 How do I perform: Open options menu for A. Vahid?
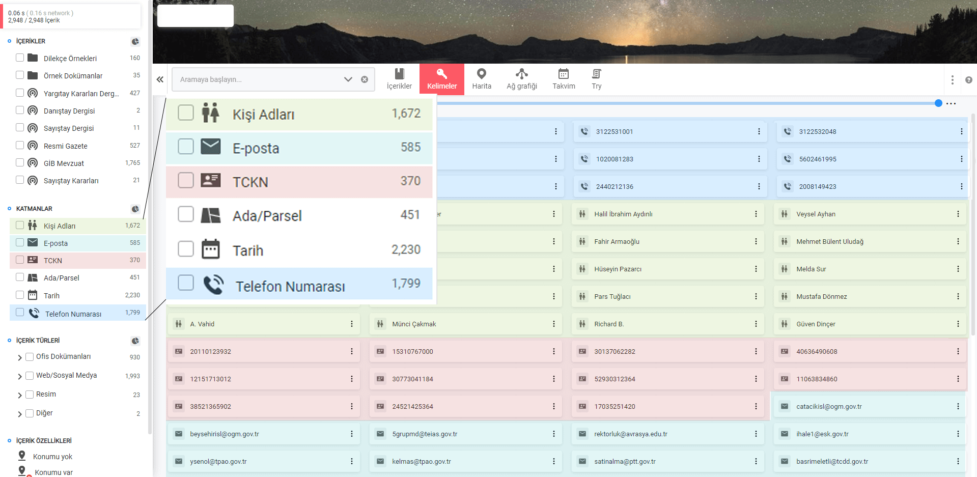[351, 324]
